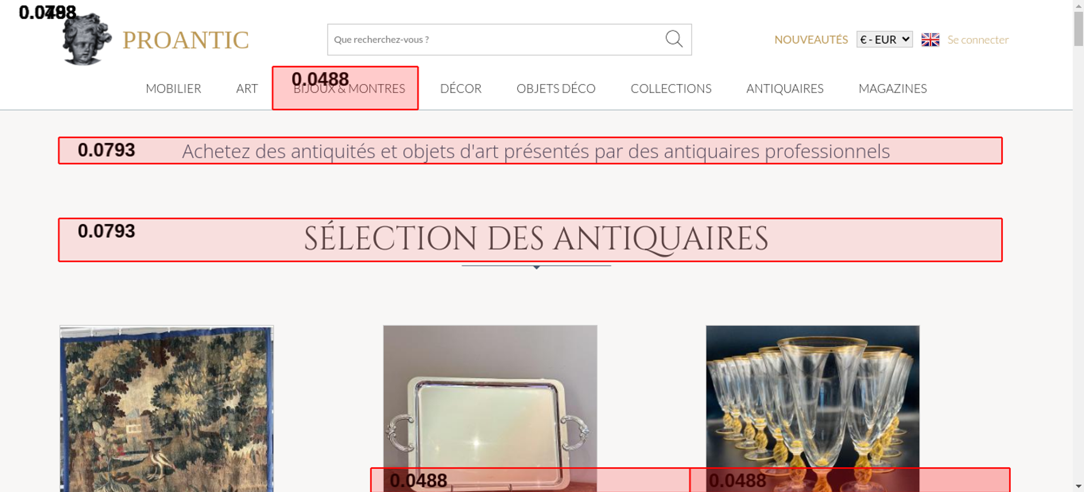1084x492 pixels.
Task: Open the gold-rimmed crystal glasses thumbnail
Action: pyautogui.click(x=812, y=396)
